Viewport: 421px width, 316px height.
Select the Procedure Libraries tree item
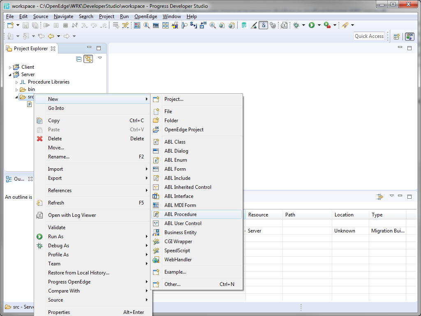49,82
